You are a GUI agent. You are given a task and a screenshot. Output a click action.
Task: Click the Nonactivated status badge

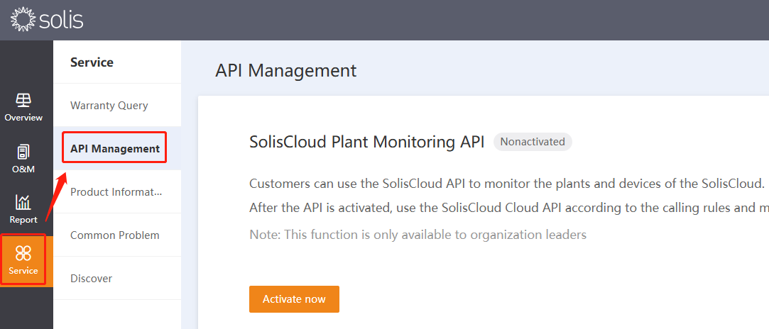(533, 142)
